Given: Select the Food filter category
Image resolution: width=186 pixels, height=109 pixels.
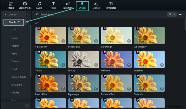Looking at the screenshot, I should tap(14, 69).
